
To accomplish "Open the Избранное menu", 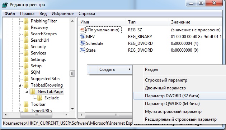I will click(62, 14).
